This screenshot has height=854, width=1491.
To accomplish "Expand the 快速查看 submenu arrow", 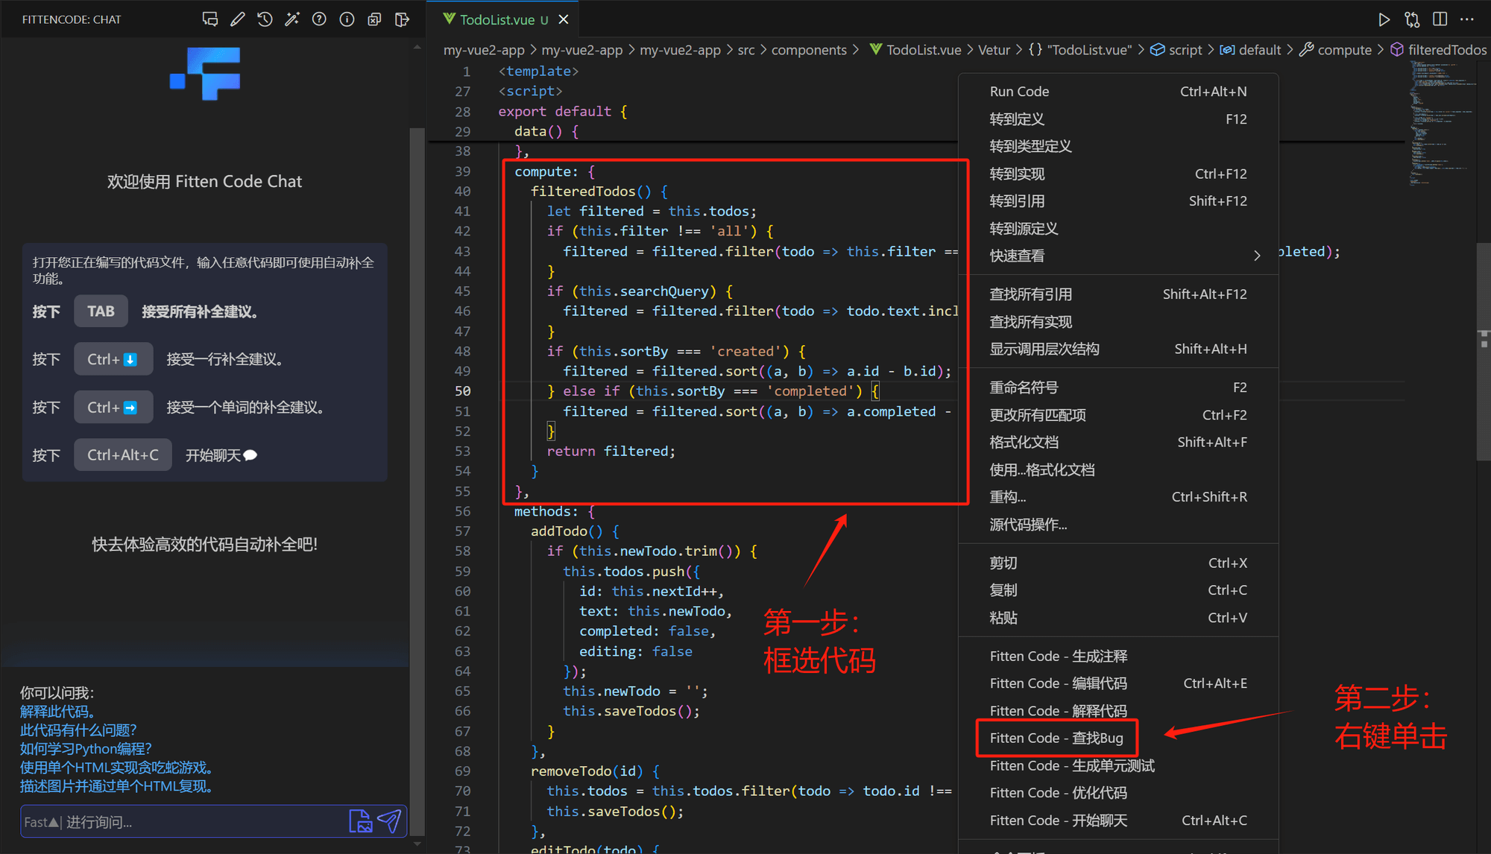I will pyautogui.click(x=1257, y=256).
